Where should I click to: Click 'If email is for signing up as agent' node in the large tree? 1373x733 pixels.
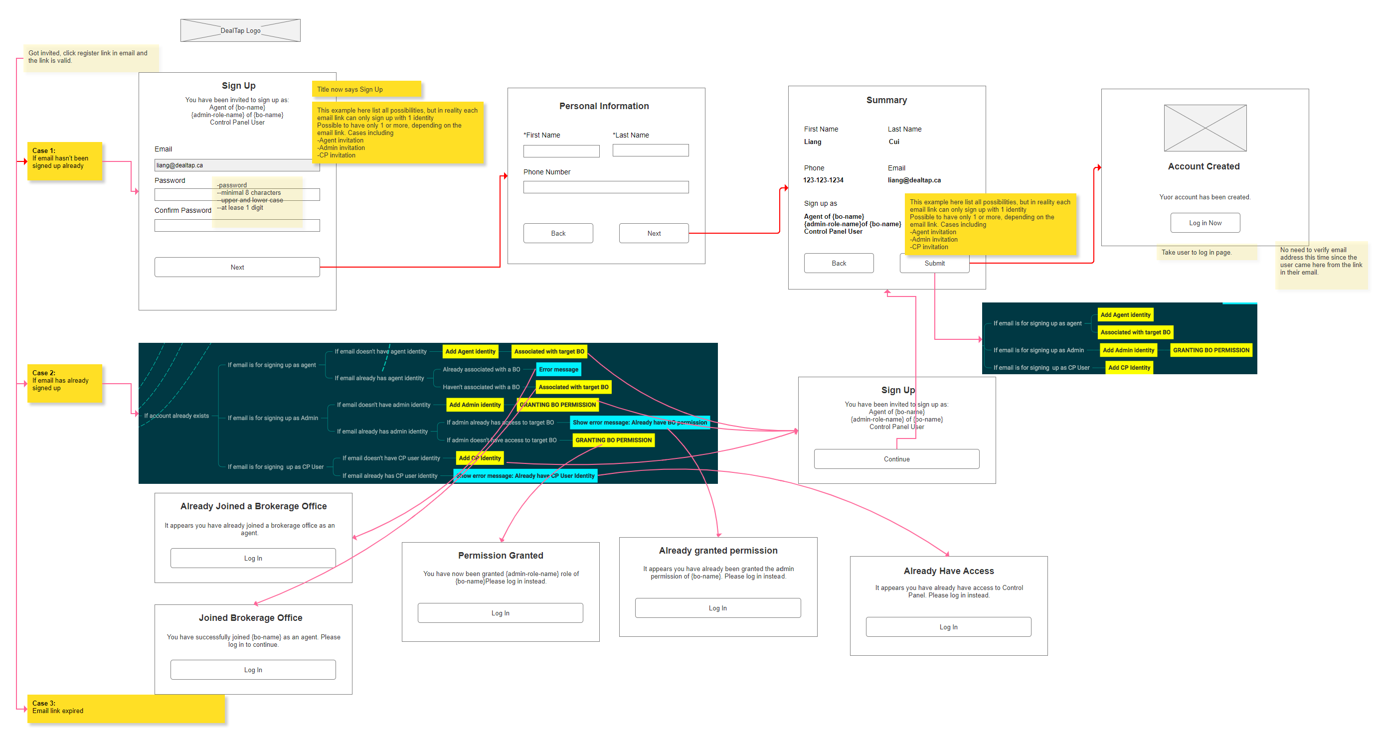pyautogui.click(x=272, y=365)
